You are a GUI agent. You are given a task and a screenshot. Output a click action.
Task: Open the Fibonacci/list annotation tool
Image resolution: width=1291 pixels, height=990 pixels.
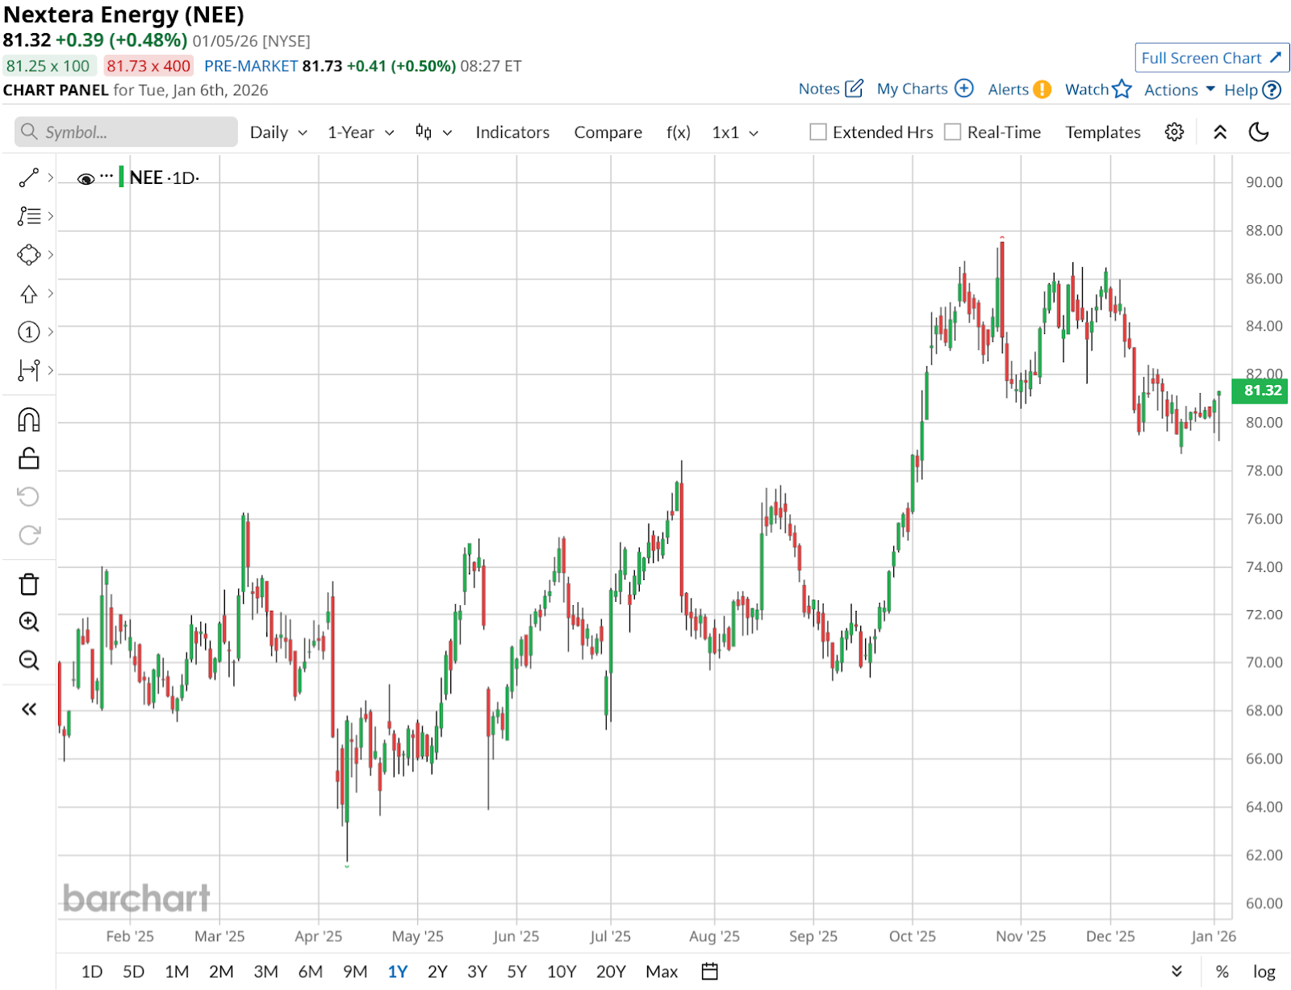29,216
